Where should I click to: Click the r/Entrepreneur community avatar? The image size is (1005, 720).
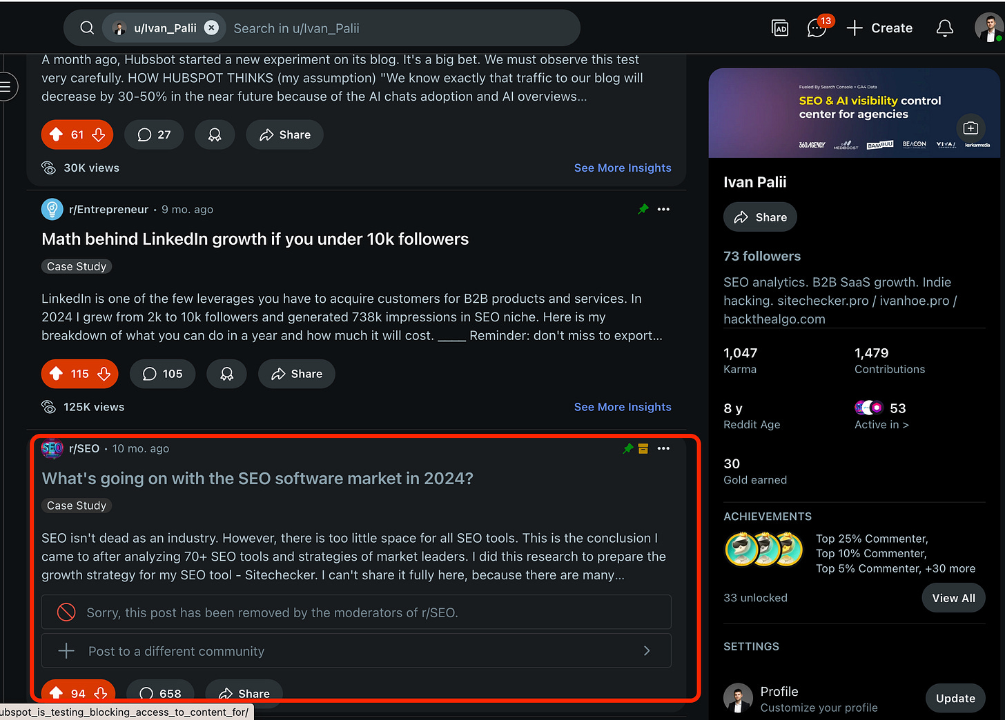click(x=52, y=209)
